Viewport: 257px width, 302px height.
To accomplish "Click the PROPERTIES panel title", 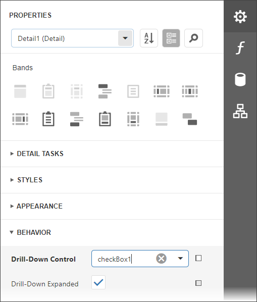I will pyautogui.click(x=30, y=15).
